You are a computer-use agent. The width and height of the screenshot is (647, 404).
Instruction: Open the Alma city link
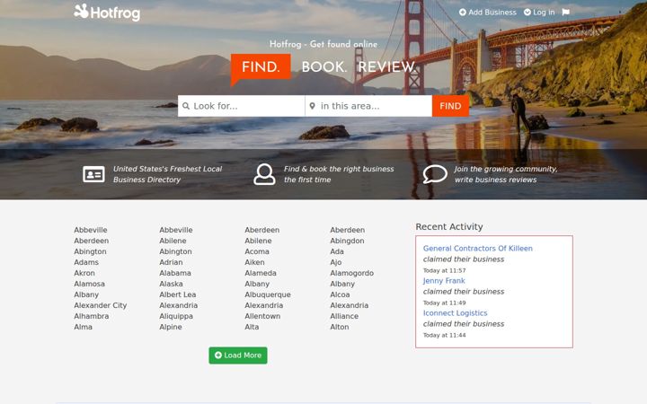[83, 327]
